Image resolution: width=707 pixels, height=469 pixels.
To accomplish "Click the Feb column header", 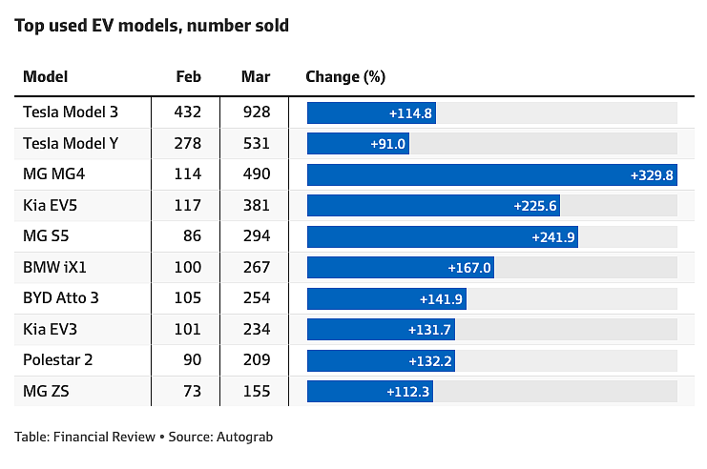I will [x=189, y=76].
